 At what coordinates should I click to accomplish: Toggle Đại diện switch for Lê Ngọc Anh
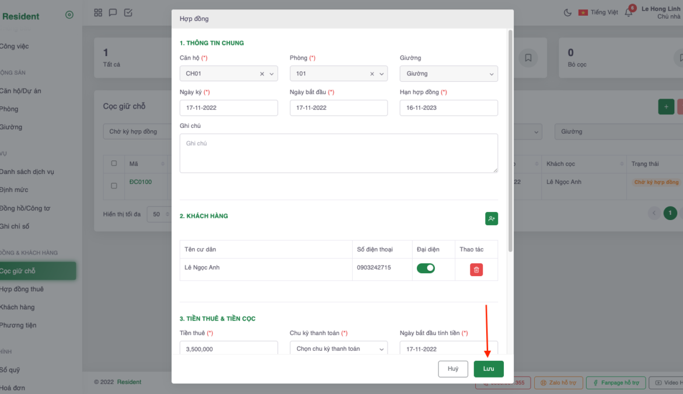[426, 269]
